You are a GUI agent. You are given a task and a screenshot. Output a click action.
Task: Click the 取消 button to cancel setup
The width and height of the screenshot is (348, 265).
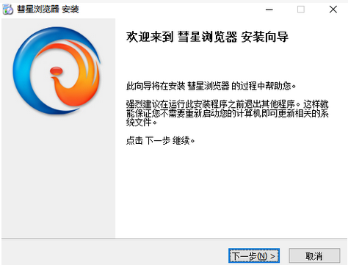(x=314, y=256)
